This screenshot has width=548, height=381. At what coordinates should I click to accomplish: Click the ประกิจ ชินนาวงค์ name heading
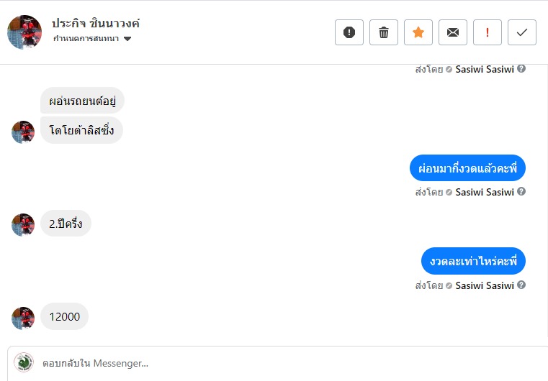[x=96, y=23]
